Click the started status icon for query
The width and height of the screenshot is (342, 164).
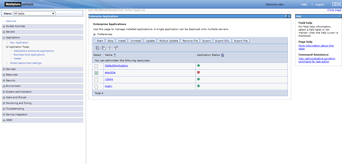199,86
